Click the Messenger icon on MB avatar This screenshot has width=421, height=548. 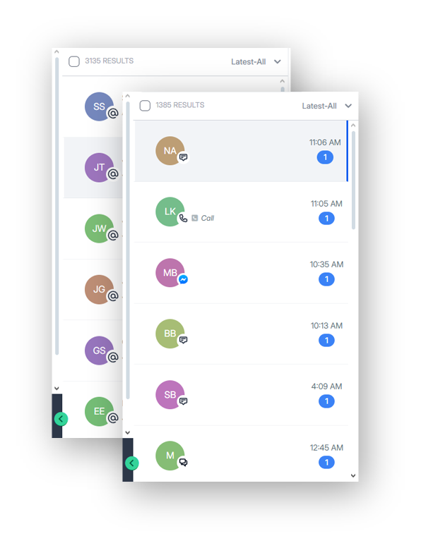[184, 279]
